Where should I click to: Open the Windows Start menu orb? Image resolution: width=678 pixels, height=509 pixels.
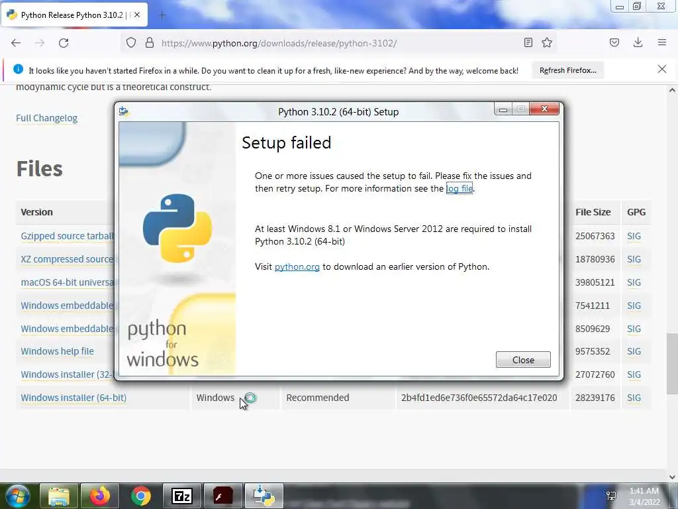17,496
